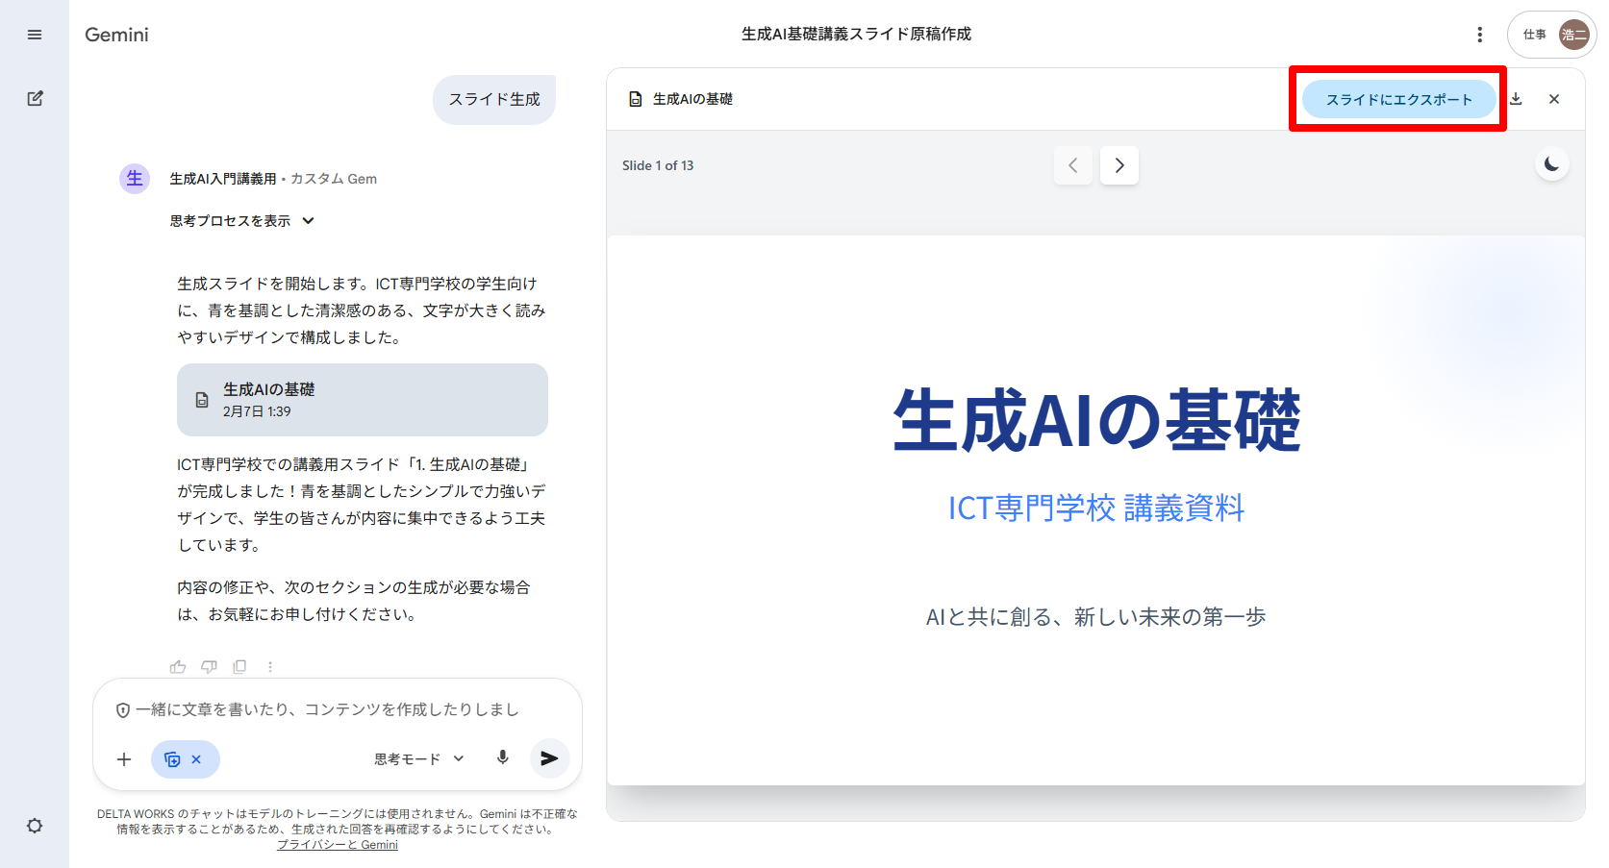Click the thumbs up on the response
The height and width of the screenshot is (868, 1609).
tap(178, 666)
